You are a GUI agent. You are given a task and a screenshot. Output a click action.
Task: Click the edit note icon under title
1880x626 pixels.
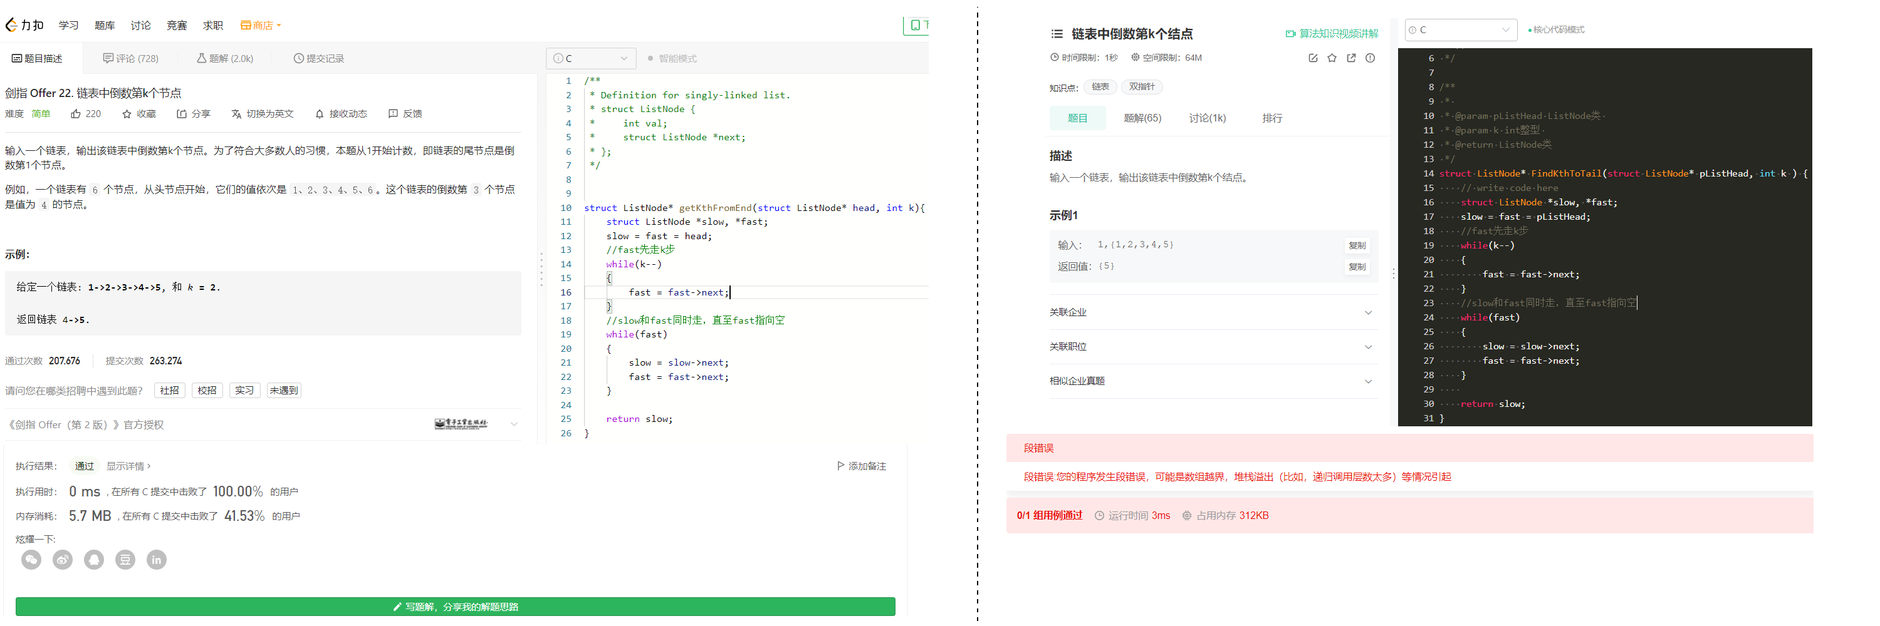click(1313, 58)
